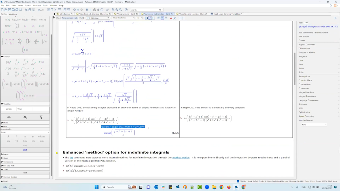Image resolution: width=340 pixels, height=191 pixels.
Task: Switch to Nonexecutable Math mode
Action: point(70,18)
